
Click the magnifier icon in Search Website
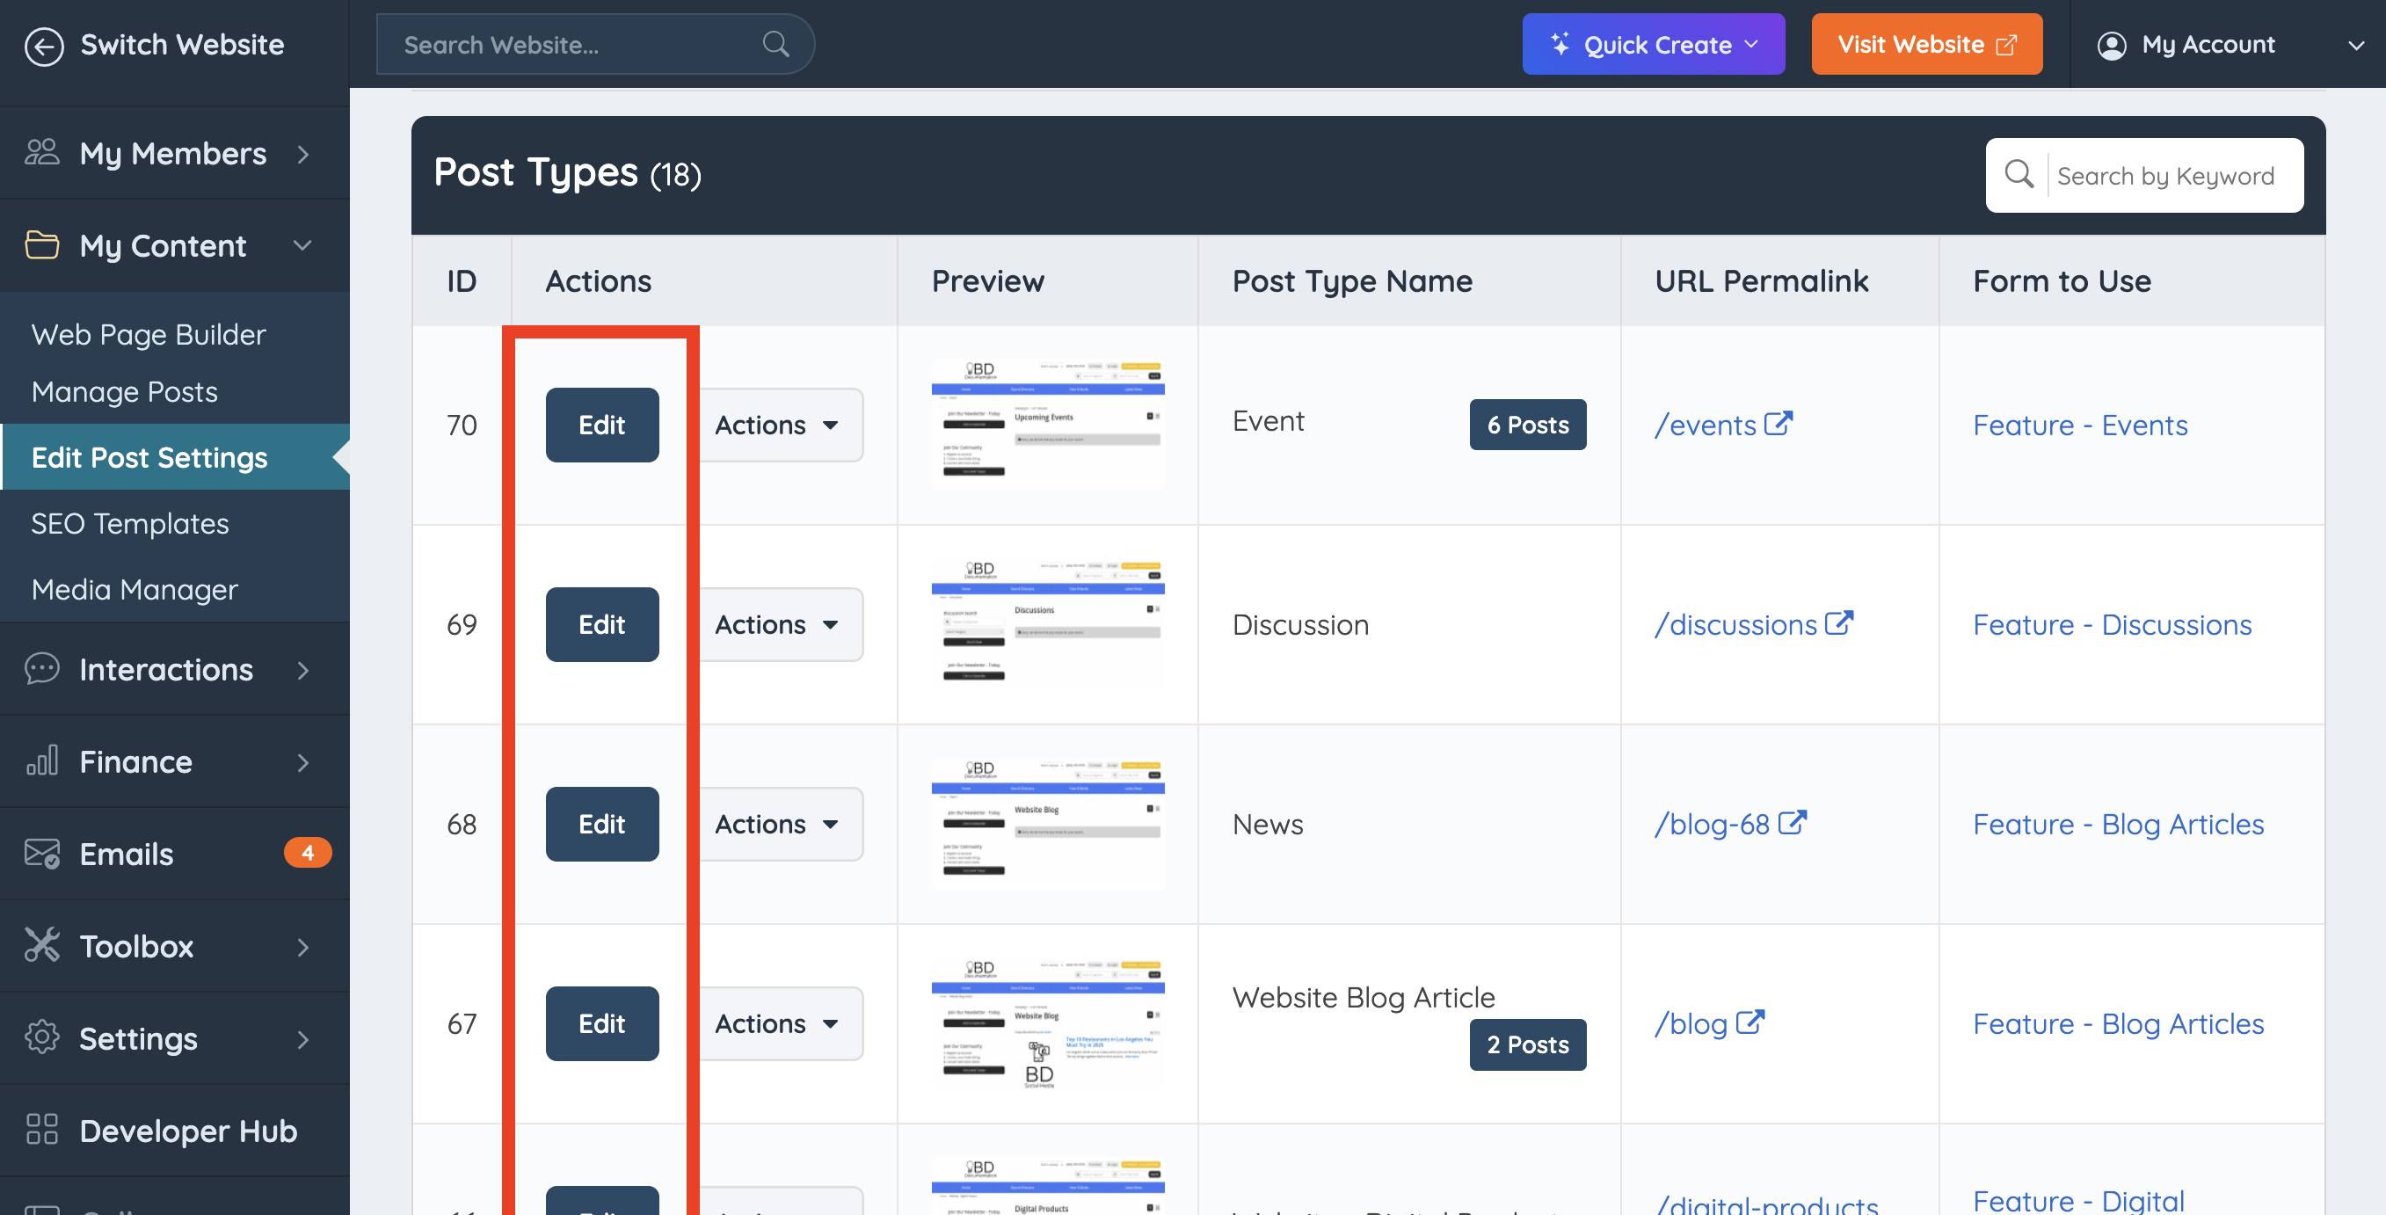(x=775, y=45)
